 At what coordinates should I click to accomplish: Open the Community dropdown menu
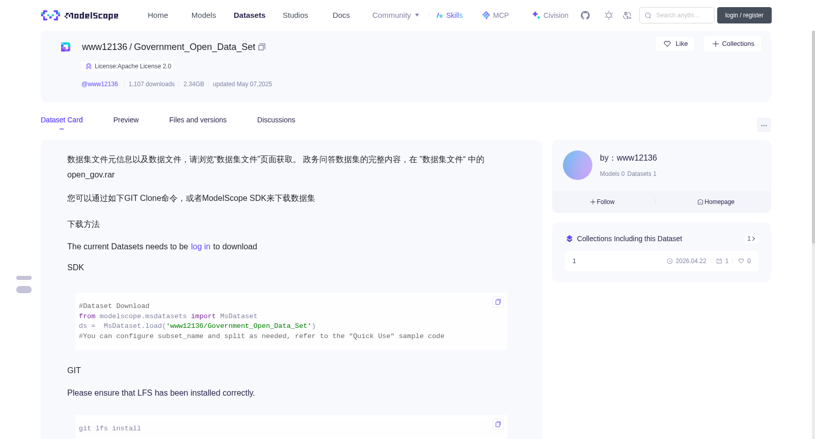(x=396, y=15)
